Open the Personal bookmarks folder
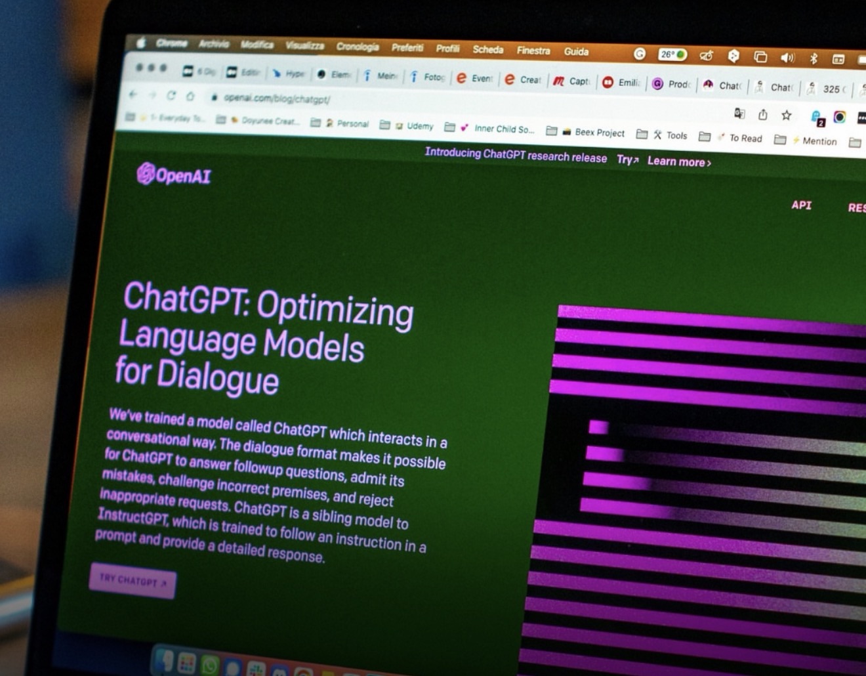 (339, 123)
